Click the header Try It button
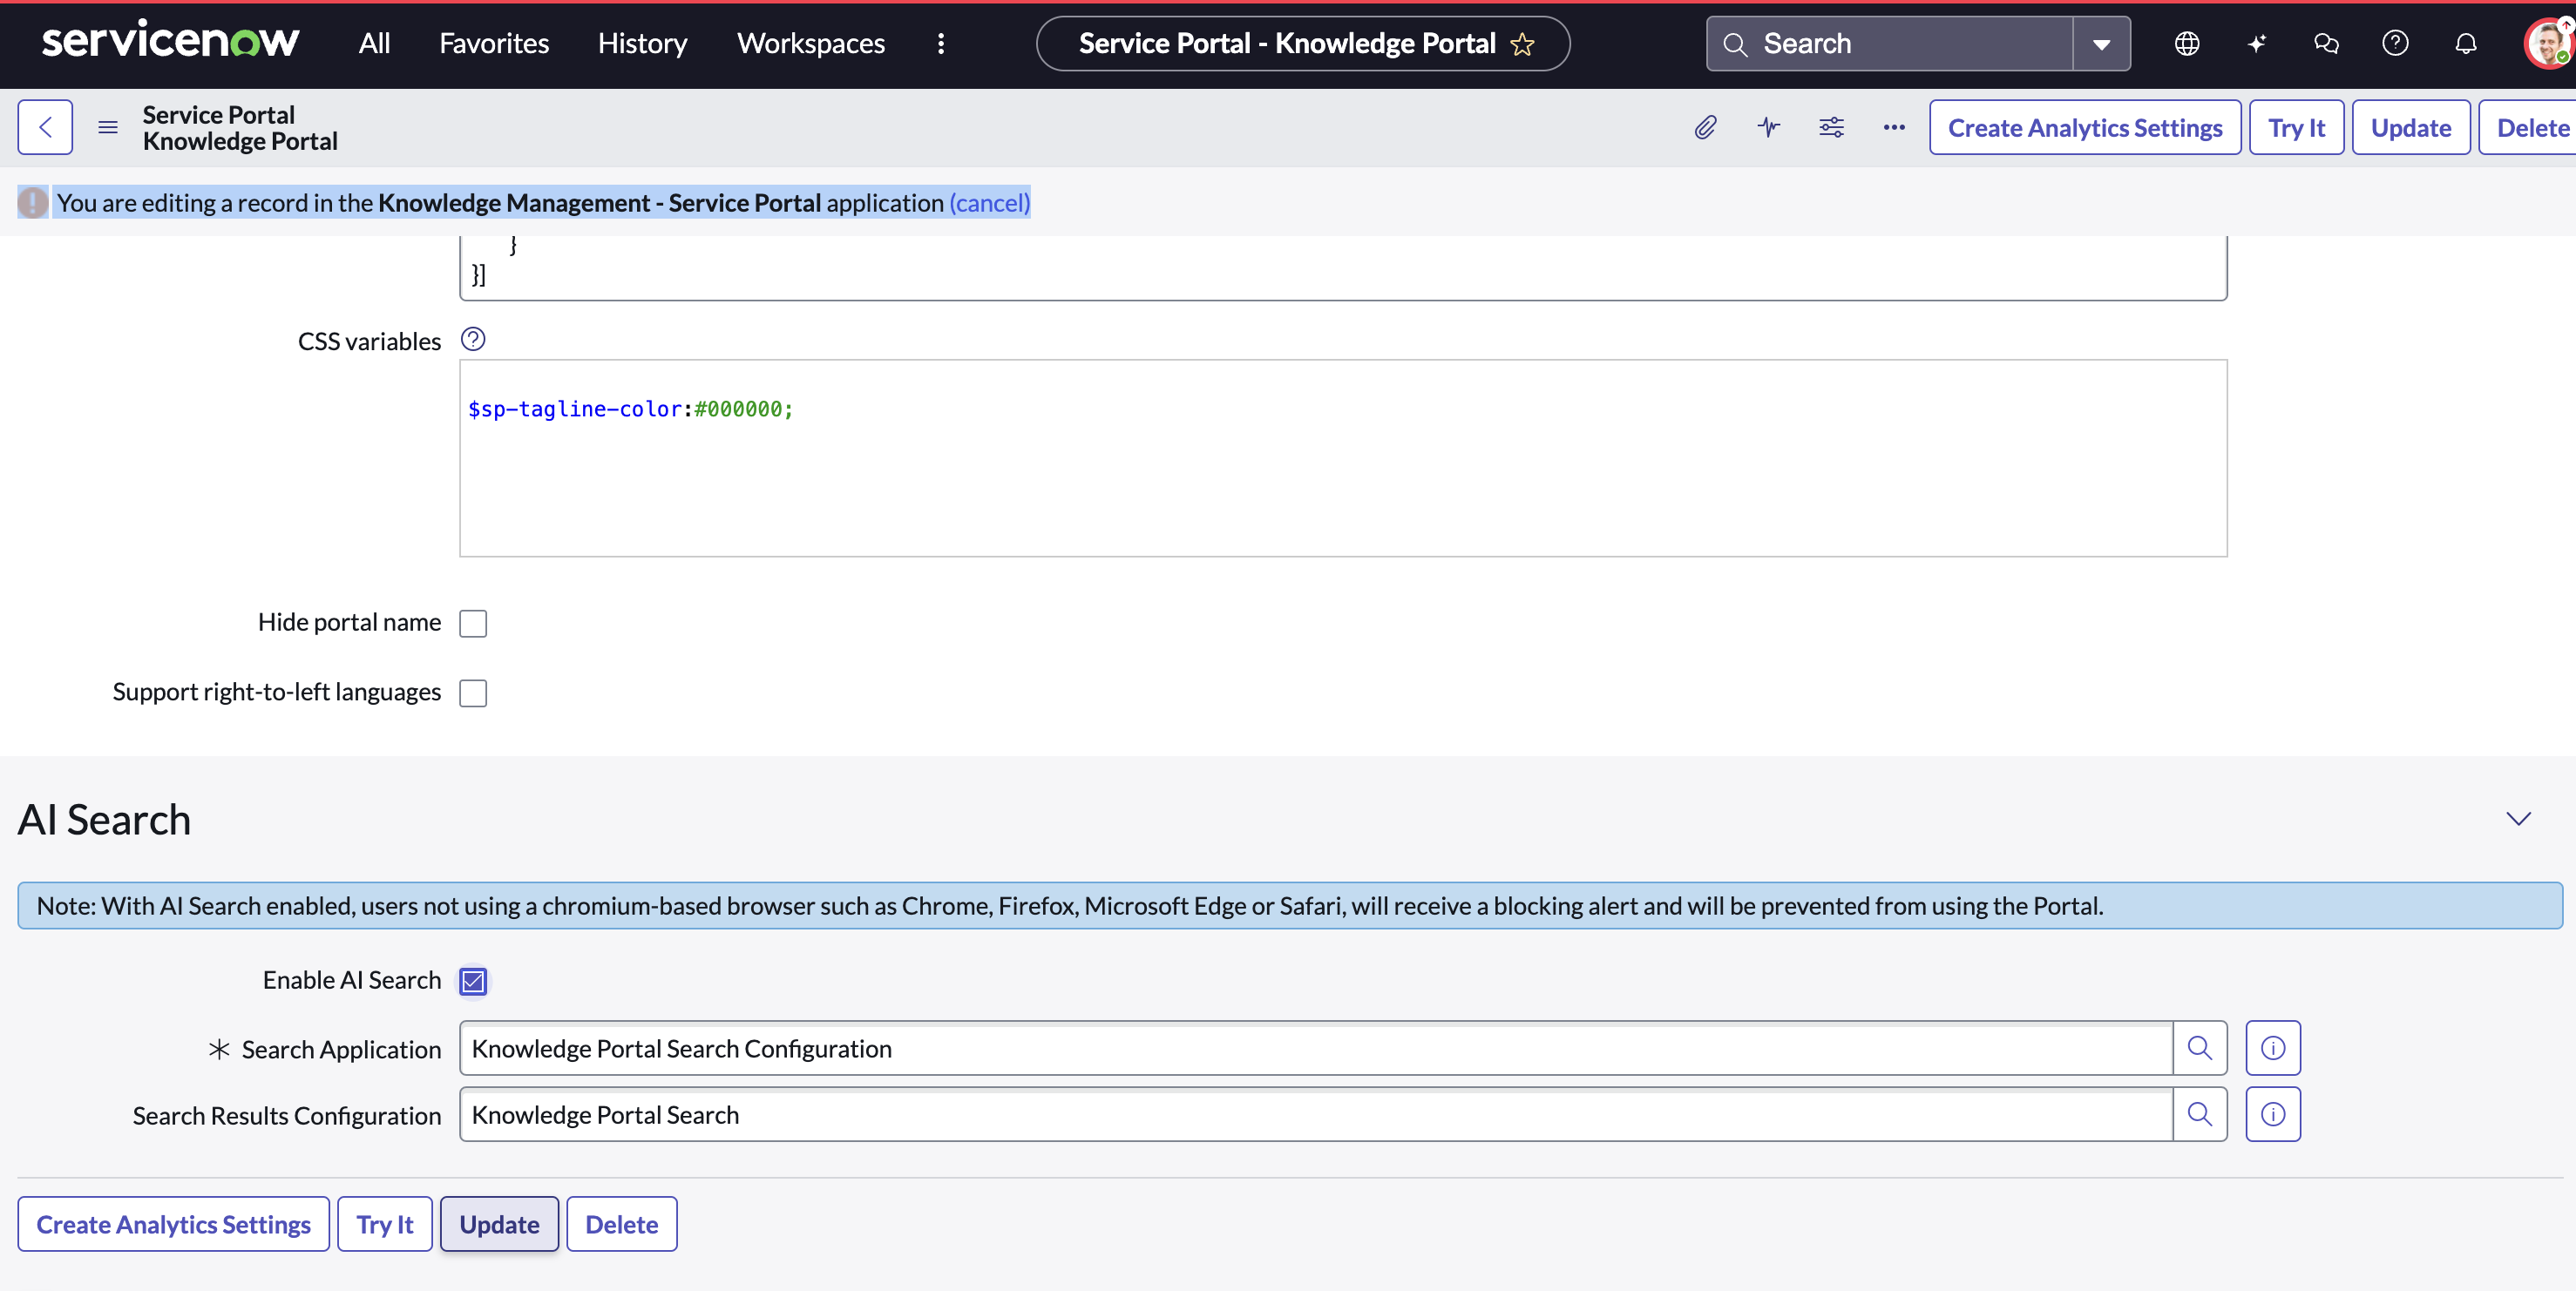This screenshot has width=2576, height=1291. [x=2295, y=127]
